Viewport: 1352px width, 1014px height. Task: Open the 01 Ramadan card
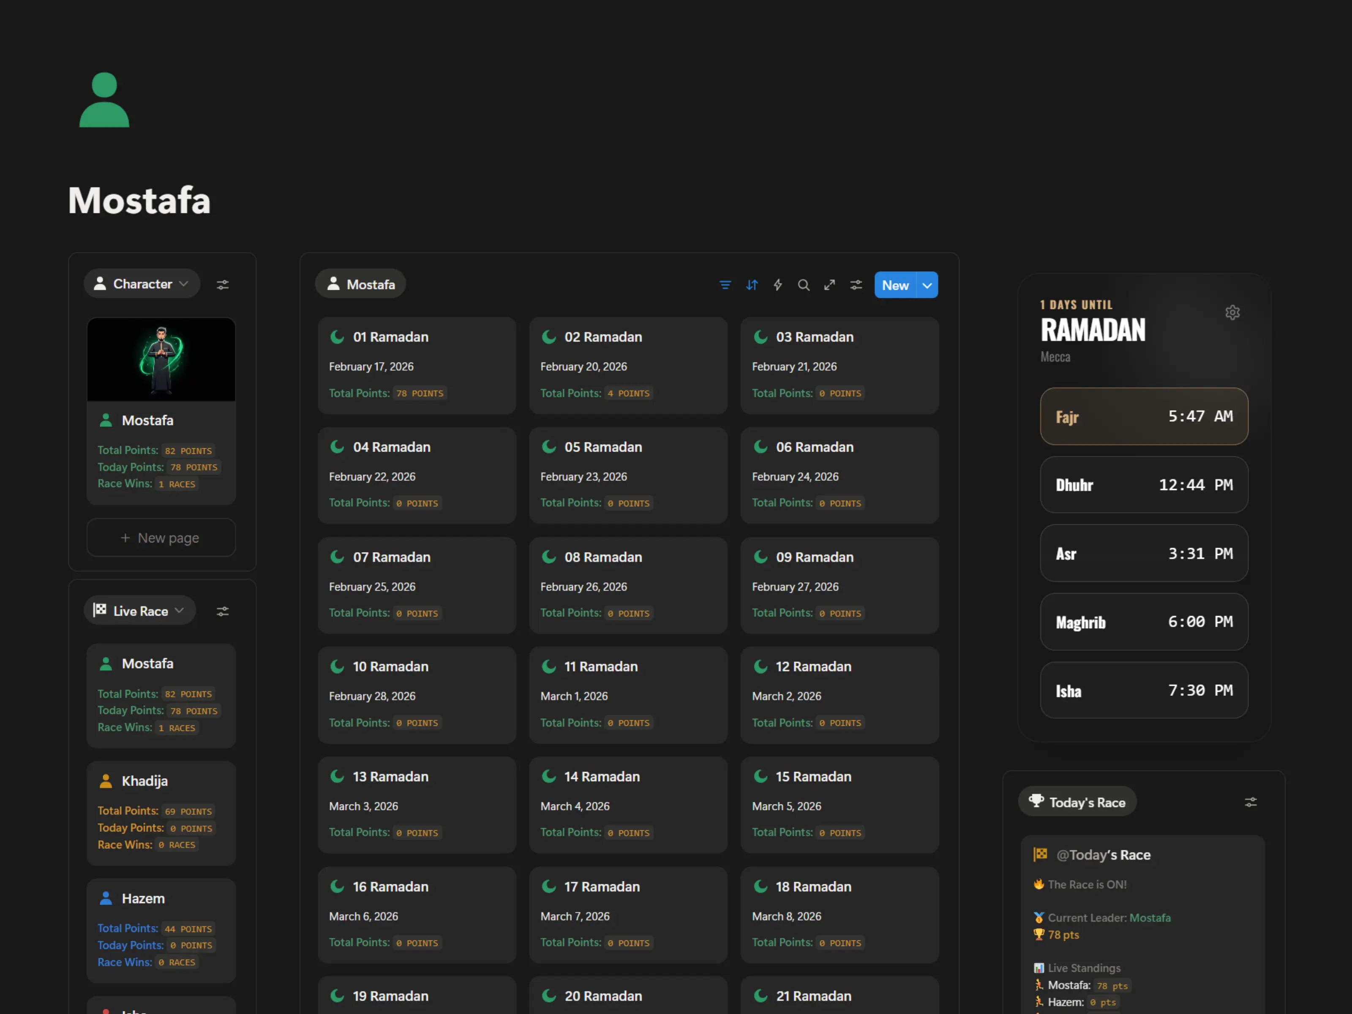[416, 365]
